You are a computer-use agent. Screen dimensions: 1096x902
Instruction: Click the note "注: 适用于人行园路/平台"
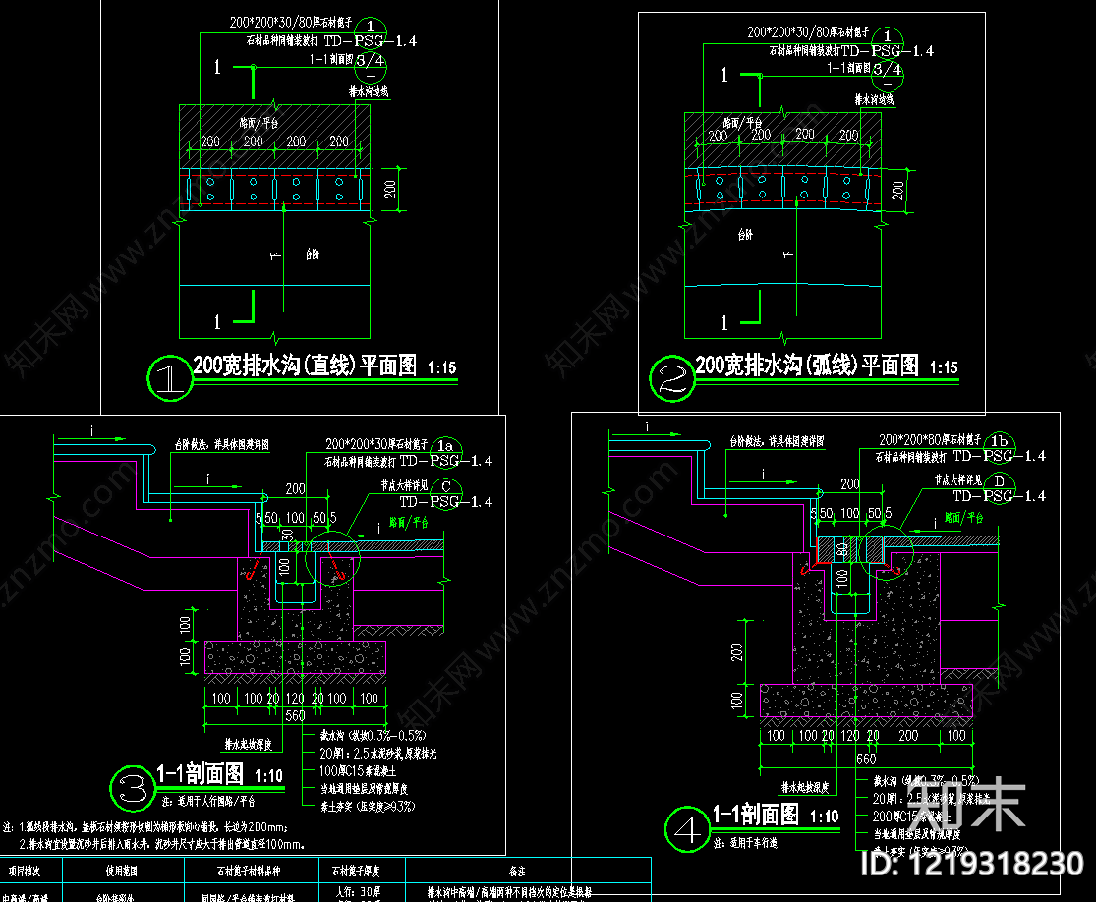208,802
